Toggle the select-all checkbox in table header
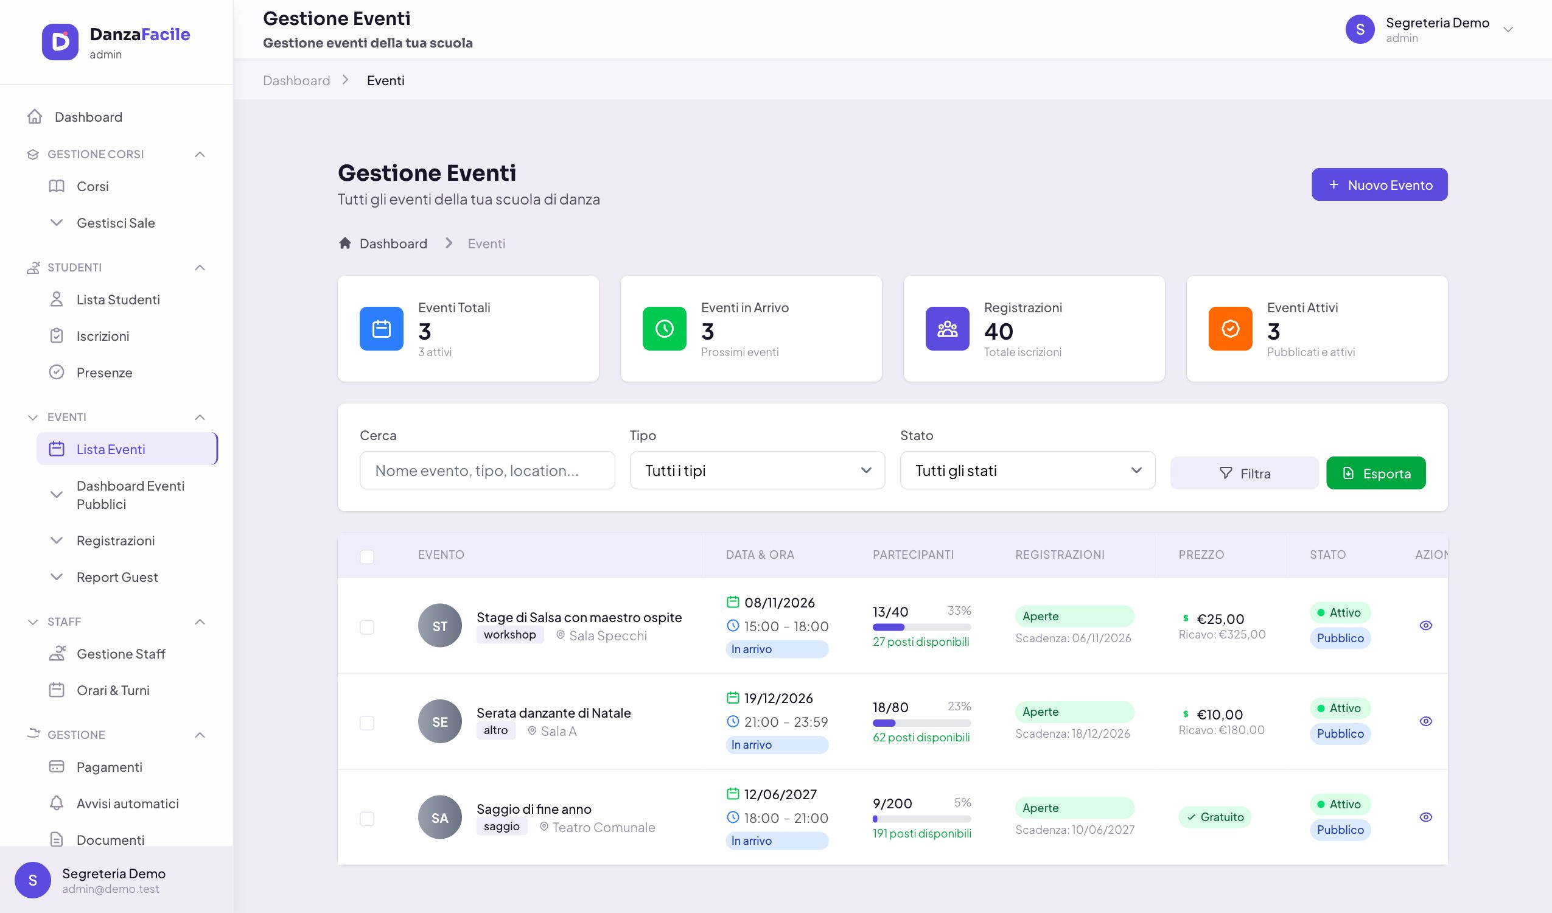This screenshot has height=913, width=1552. 367,557
